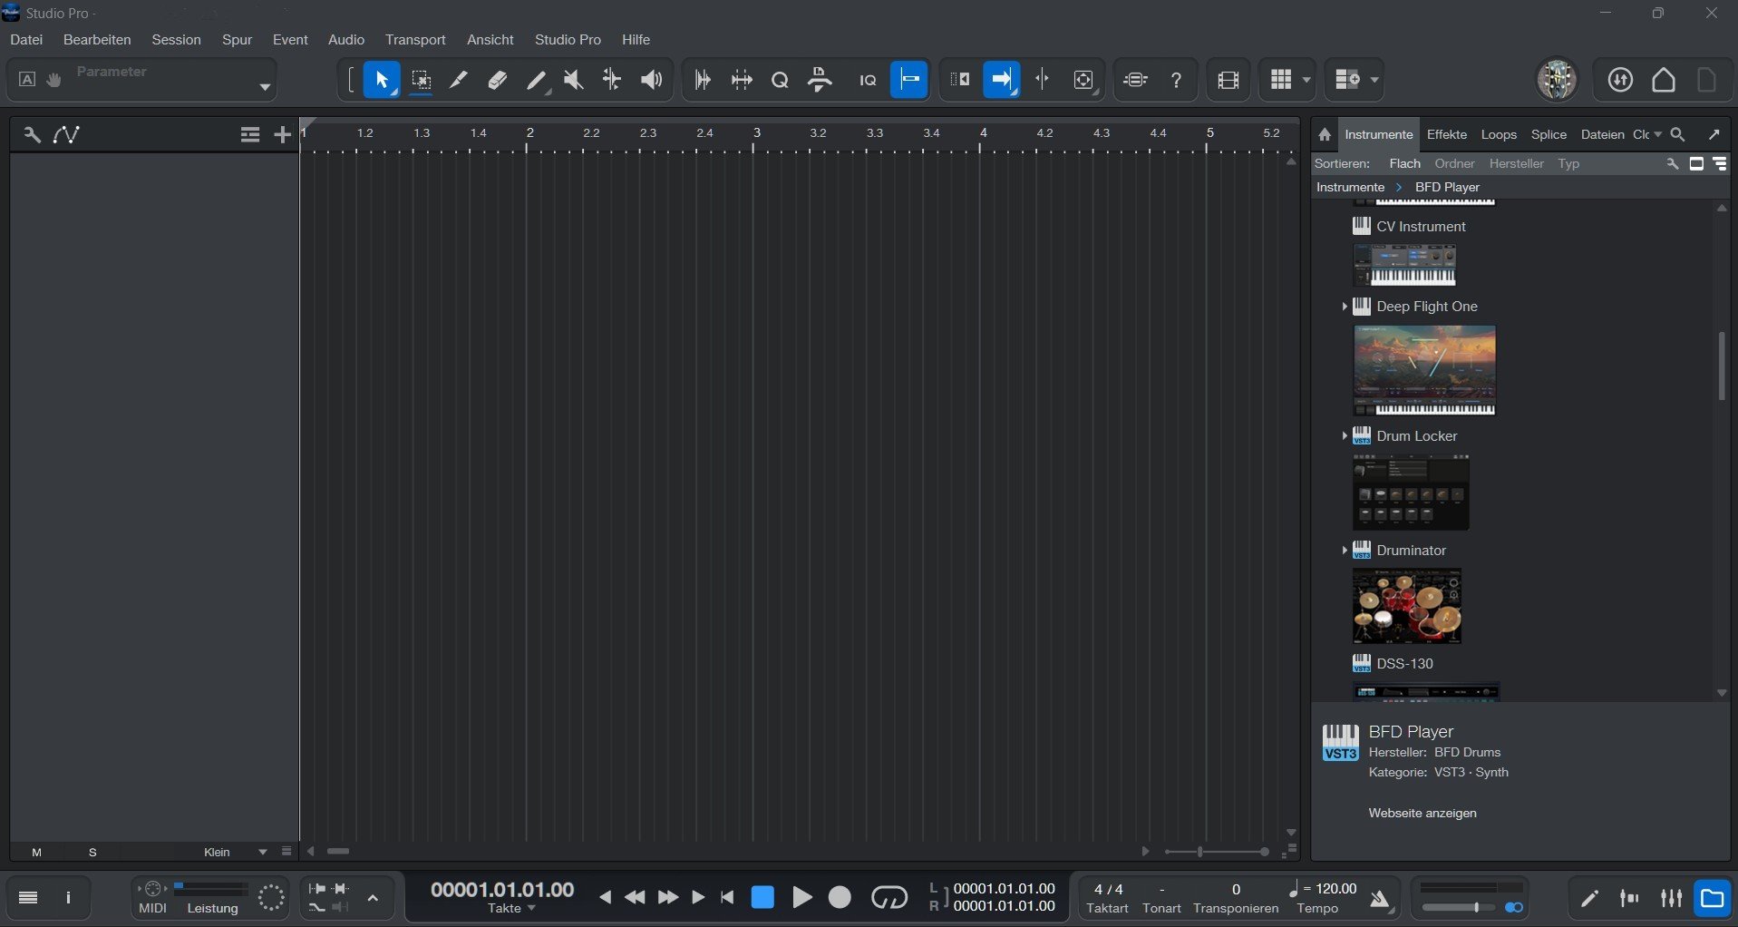
Task: Click the Play button in transport
Action: [x=801, y=898]
